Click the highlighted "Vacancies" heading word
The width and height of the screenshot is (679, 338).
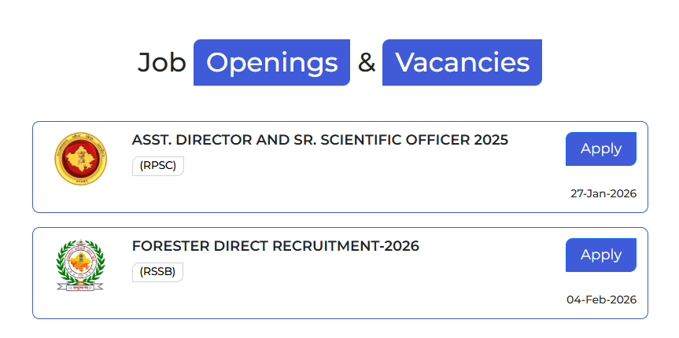point(462,62)
